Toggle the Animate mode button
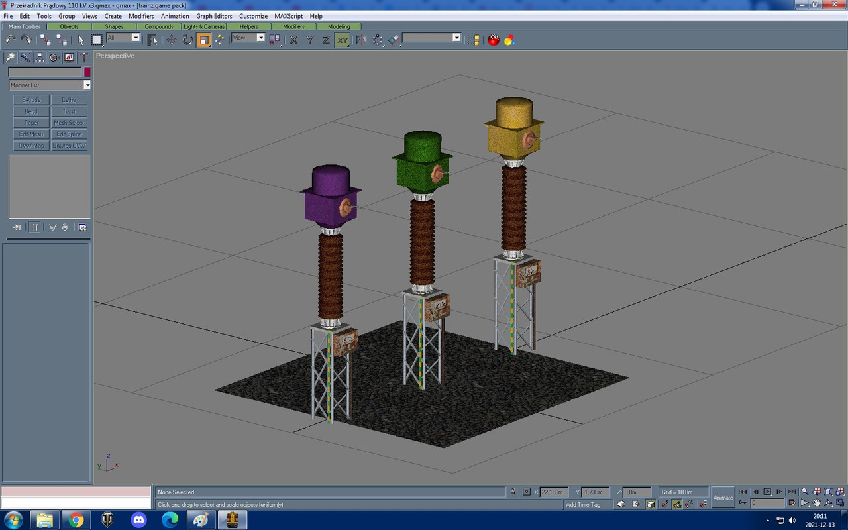Viewport: 848px width, 530px height. (723, 498)
